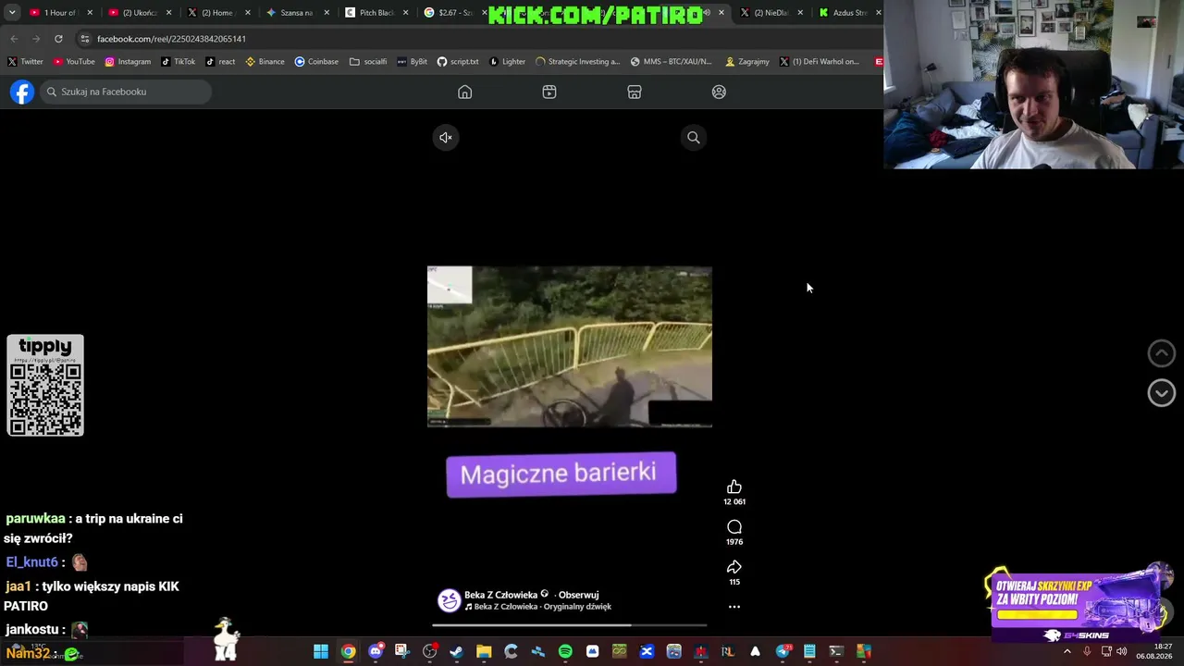Open Spotify from the taskbar
The image size is (1184, 666).
[565, 652]
